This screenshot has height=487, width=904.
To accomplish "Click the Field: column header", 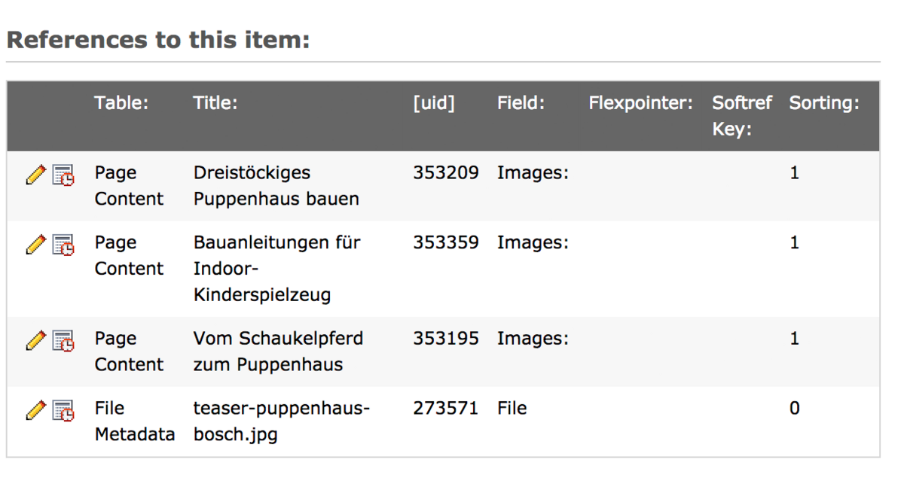I will (521, 103).
